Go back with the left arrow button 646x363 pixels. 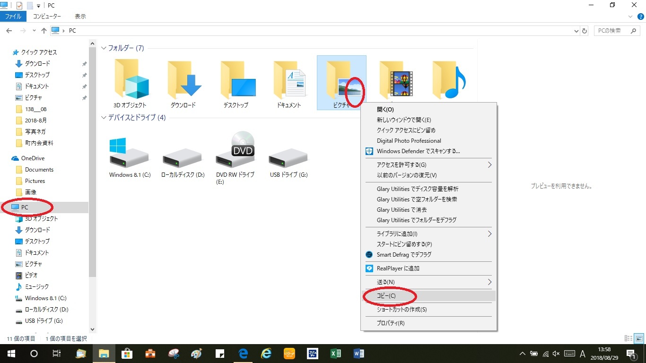click(9, 31)
